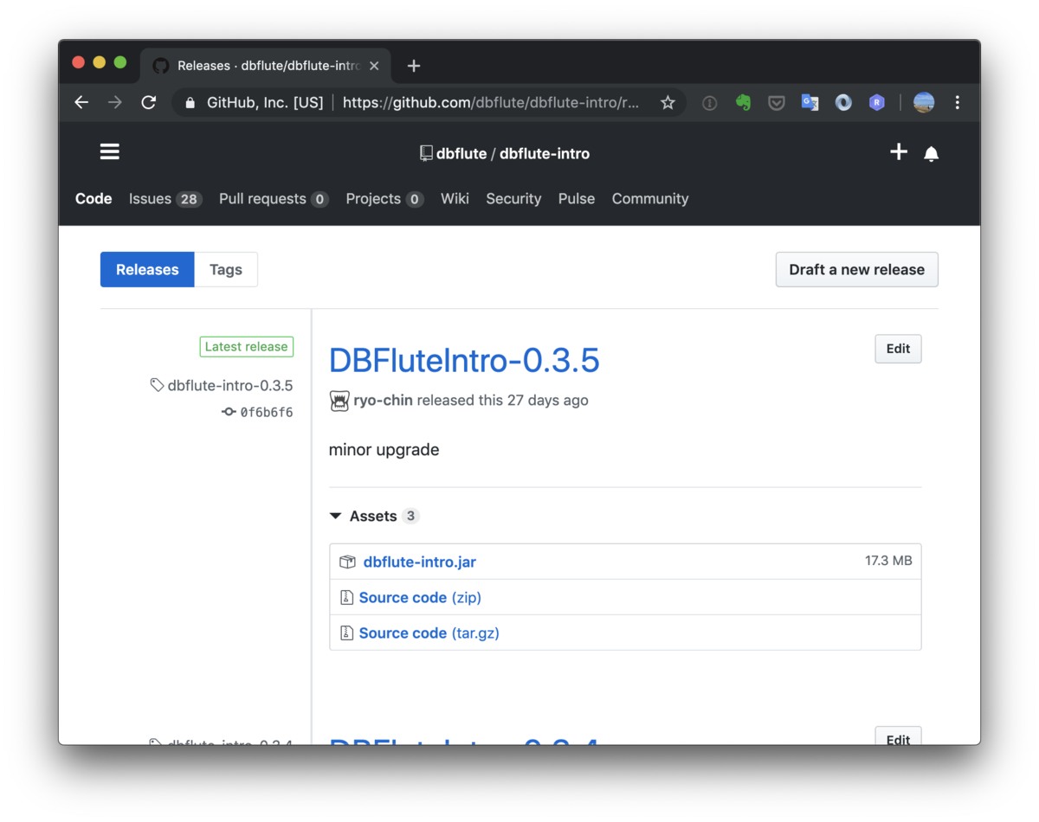Image resolution: width=1039 pixels, height=822 pixels.
Task: Click the 17.3 MB file size text
Action: 888,561
